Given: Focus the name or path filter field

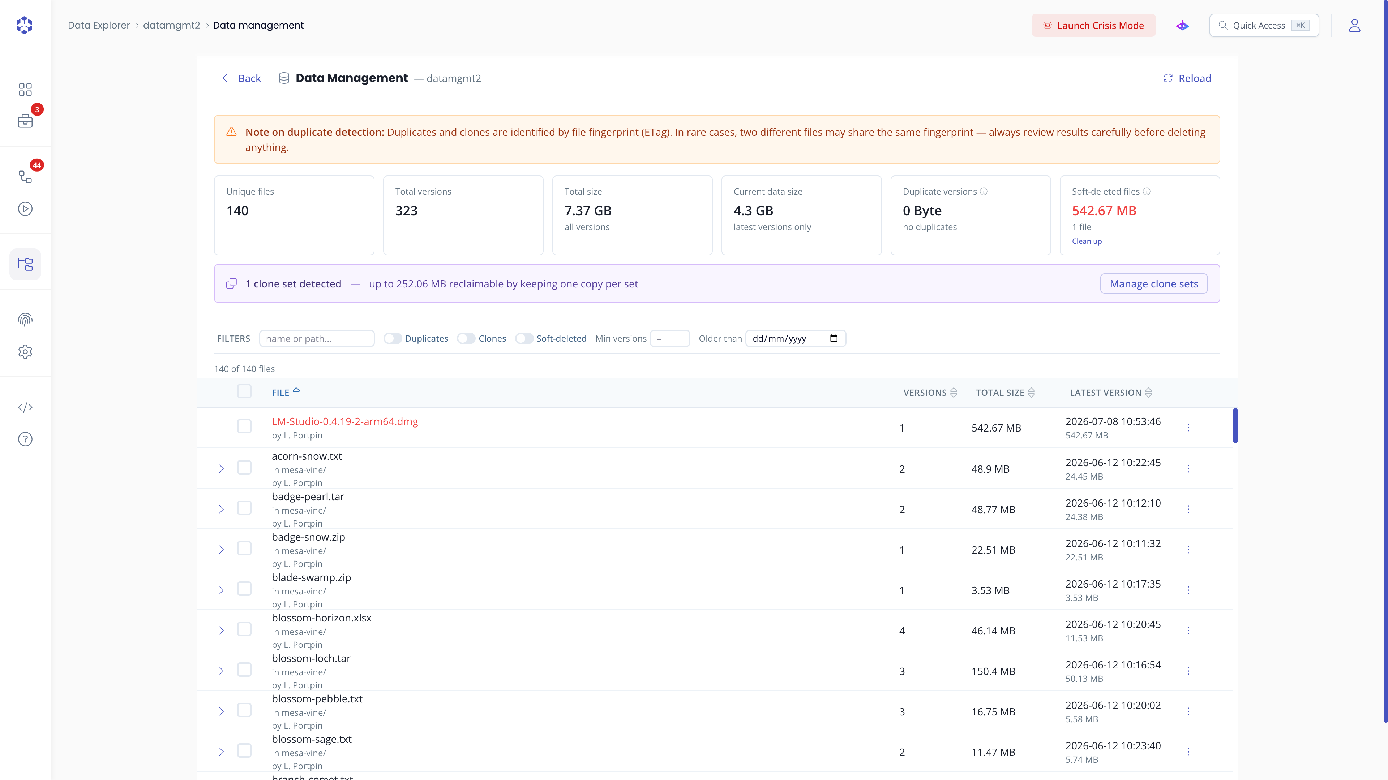Looking at the screenshot, I should 317,339.
